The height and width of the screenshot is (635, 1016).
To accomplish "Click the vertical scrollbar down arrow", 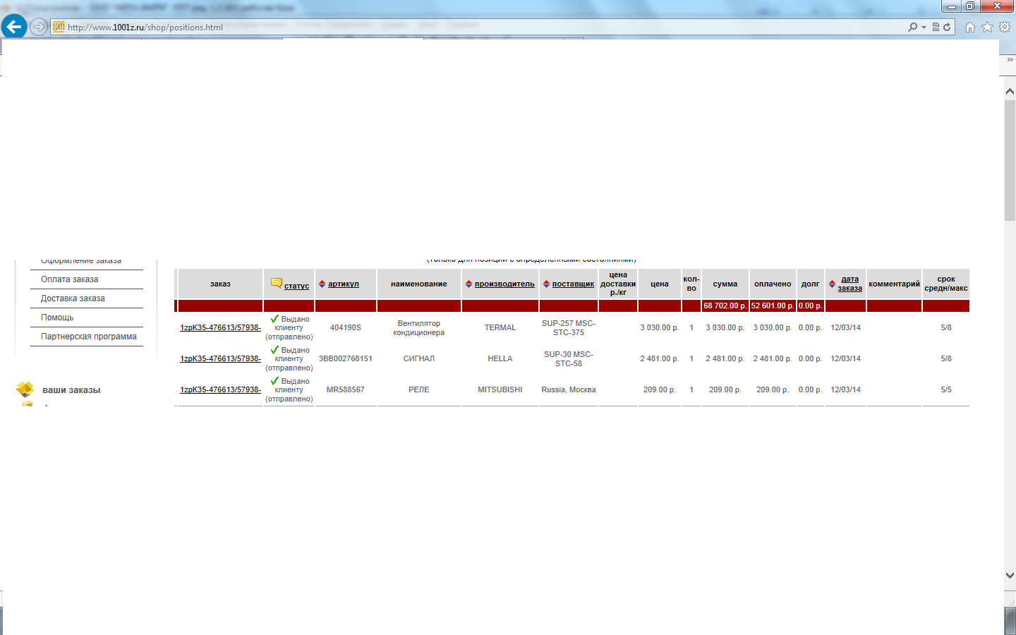I will click(x=1010, y=575).
